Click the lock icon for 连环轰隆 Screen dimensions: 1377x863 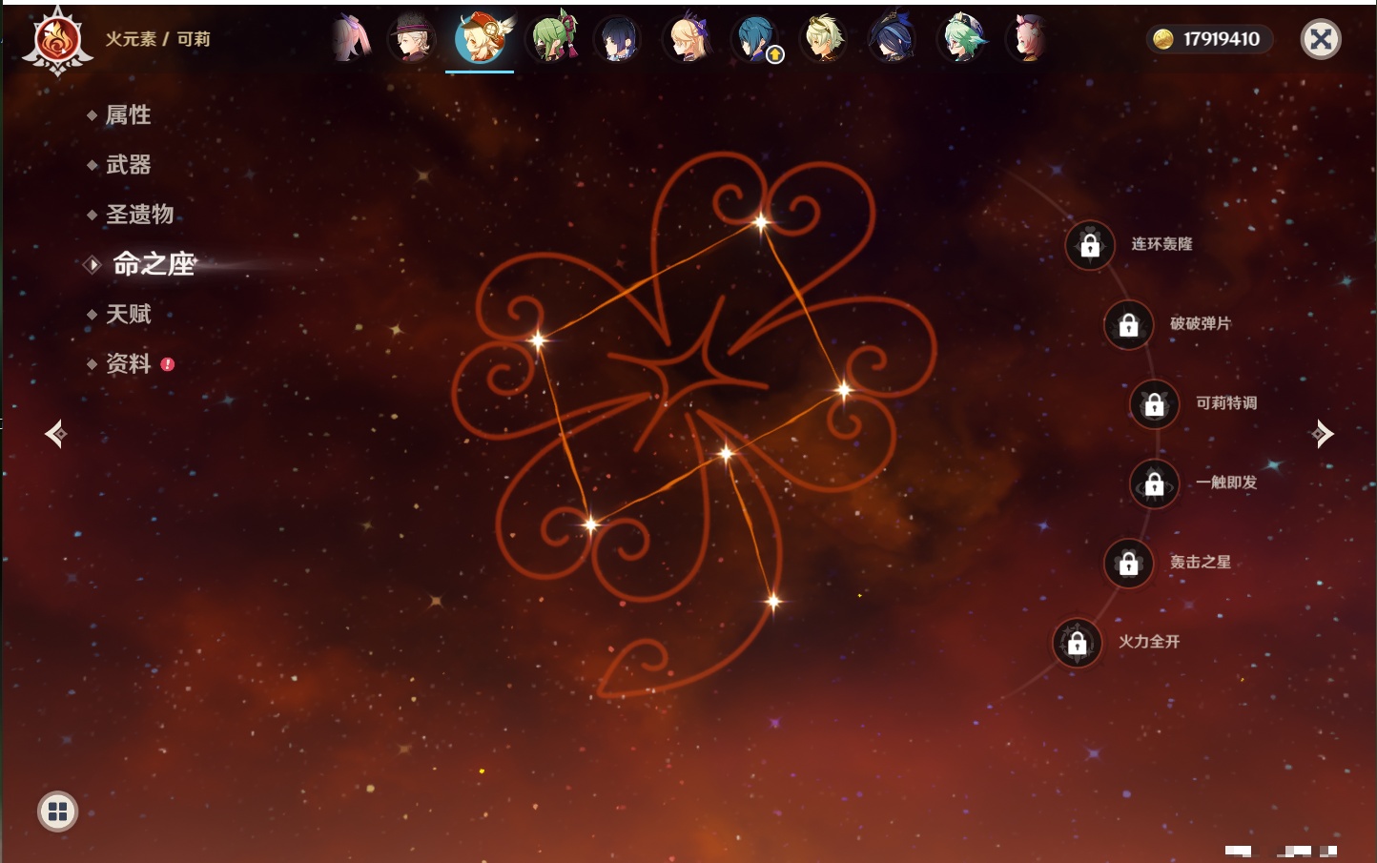pyautogui.click(x=1090, y=246)
